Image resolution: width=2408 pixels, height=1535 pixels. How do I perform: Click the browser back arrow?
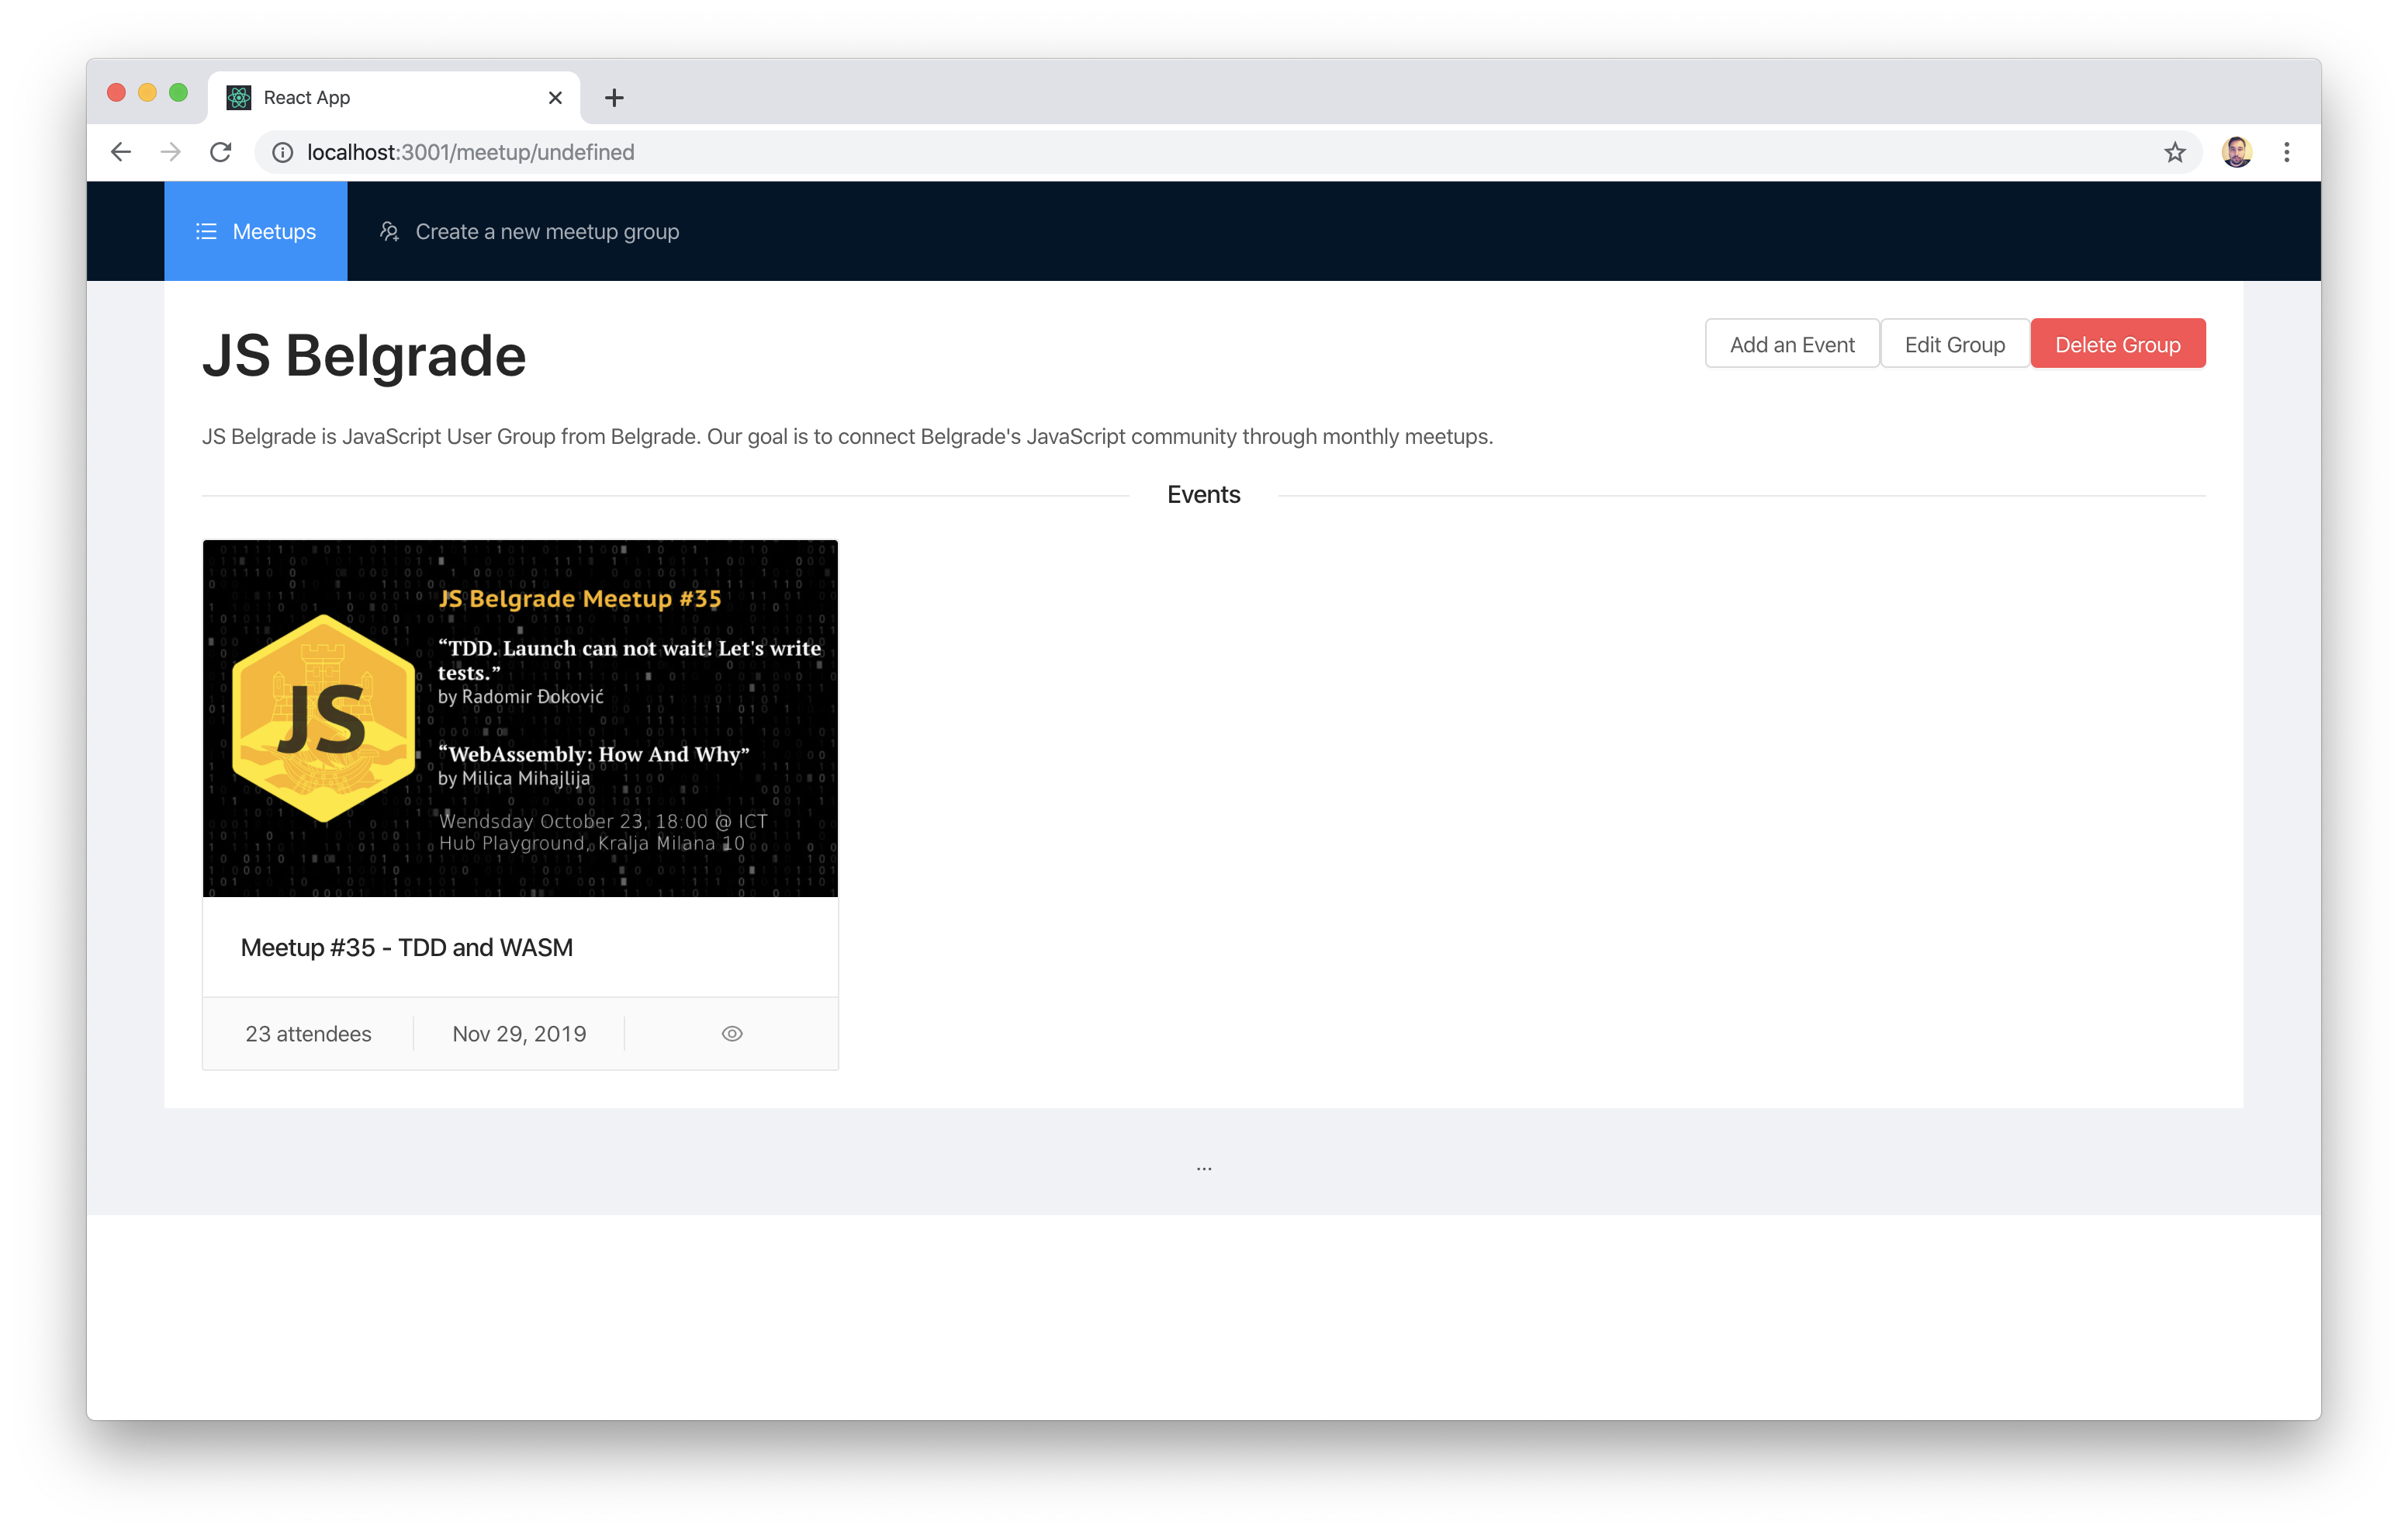coord(121,152)
